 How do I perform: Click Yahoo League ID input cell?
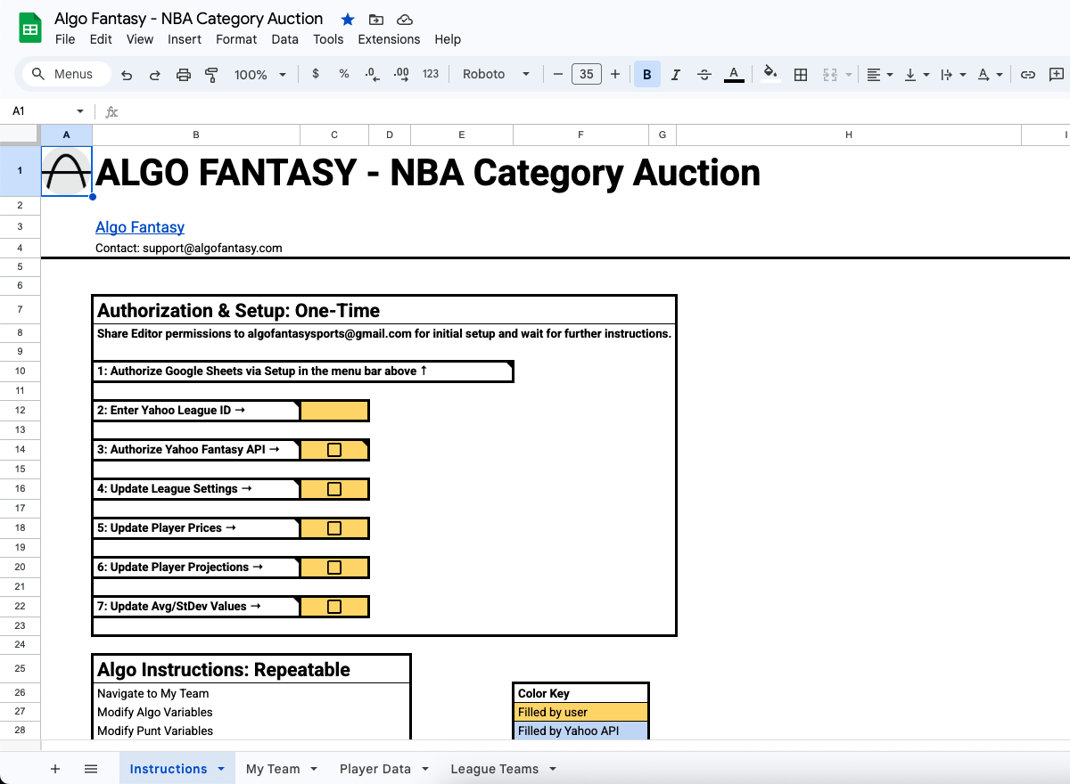[x=334, y=411]
